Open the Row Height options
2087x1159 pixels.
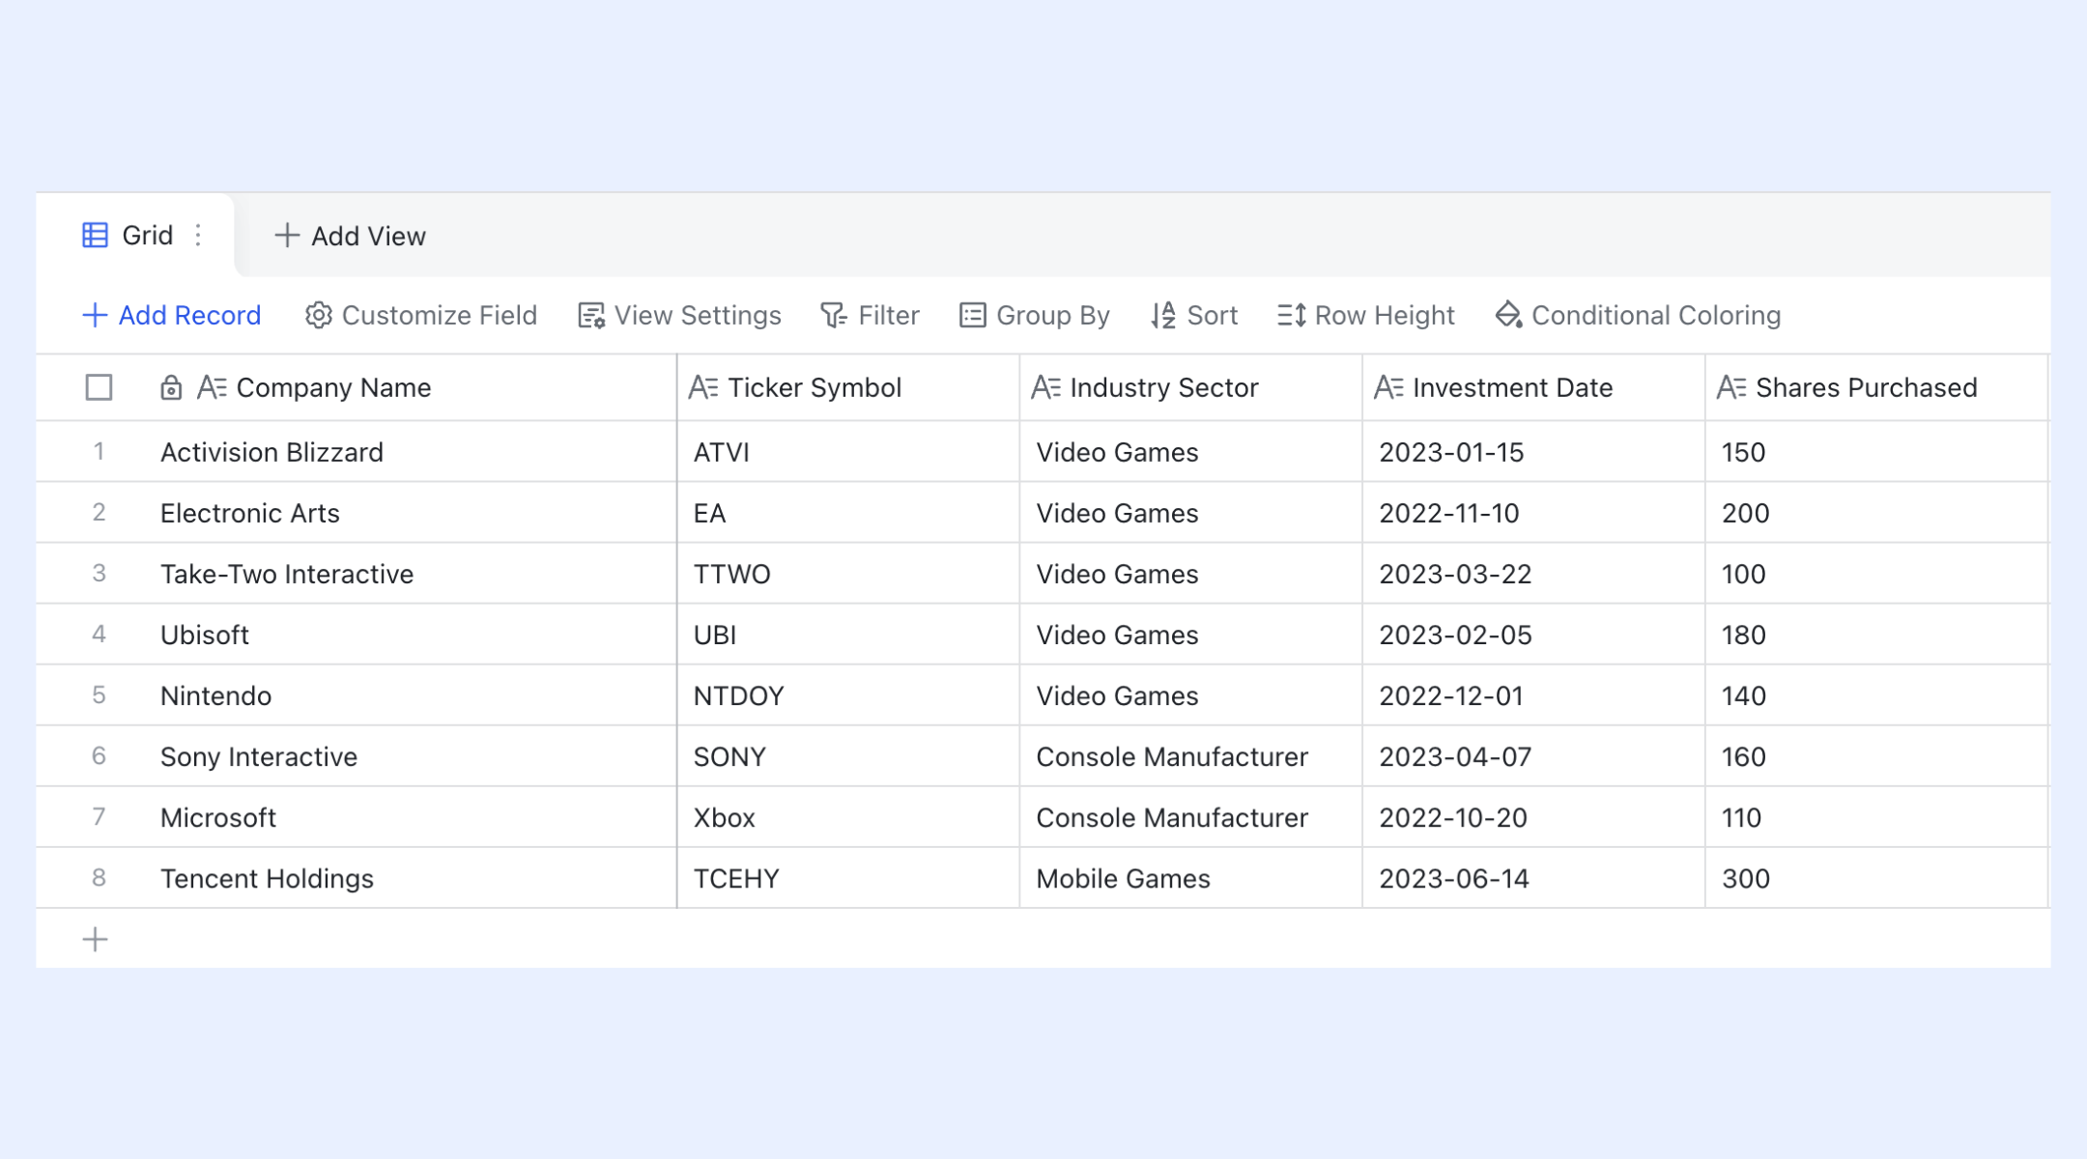tap(1366, 316)
